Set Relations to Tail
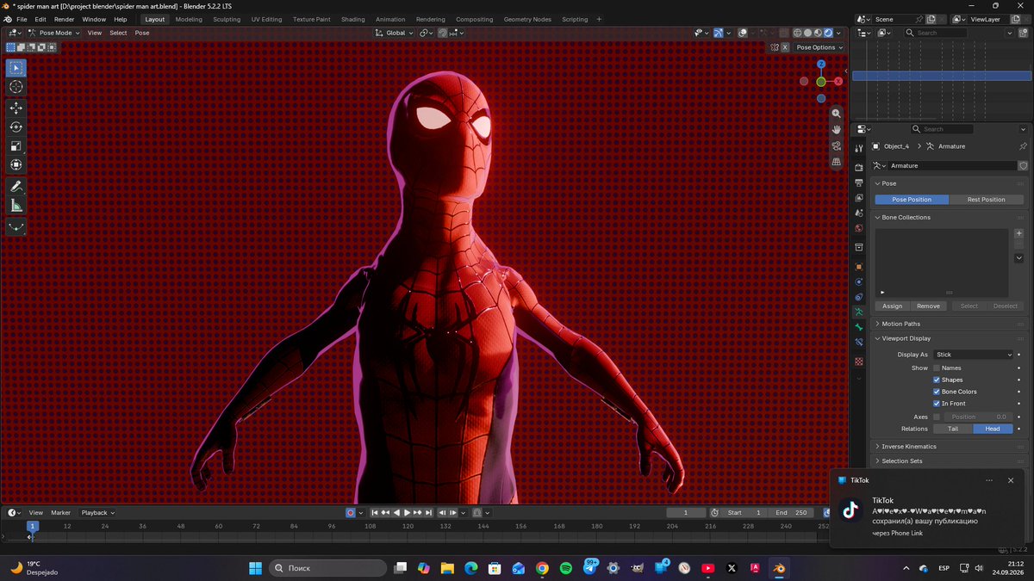The height and width of the screenshot is (581, 1034). tap(953, 429)
